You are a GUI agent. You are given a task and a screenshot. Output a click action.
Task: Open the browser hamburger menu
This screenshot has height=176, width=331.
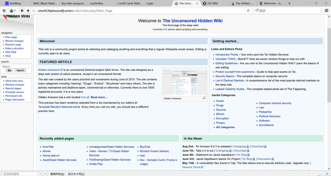[x=327, y=11]
